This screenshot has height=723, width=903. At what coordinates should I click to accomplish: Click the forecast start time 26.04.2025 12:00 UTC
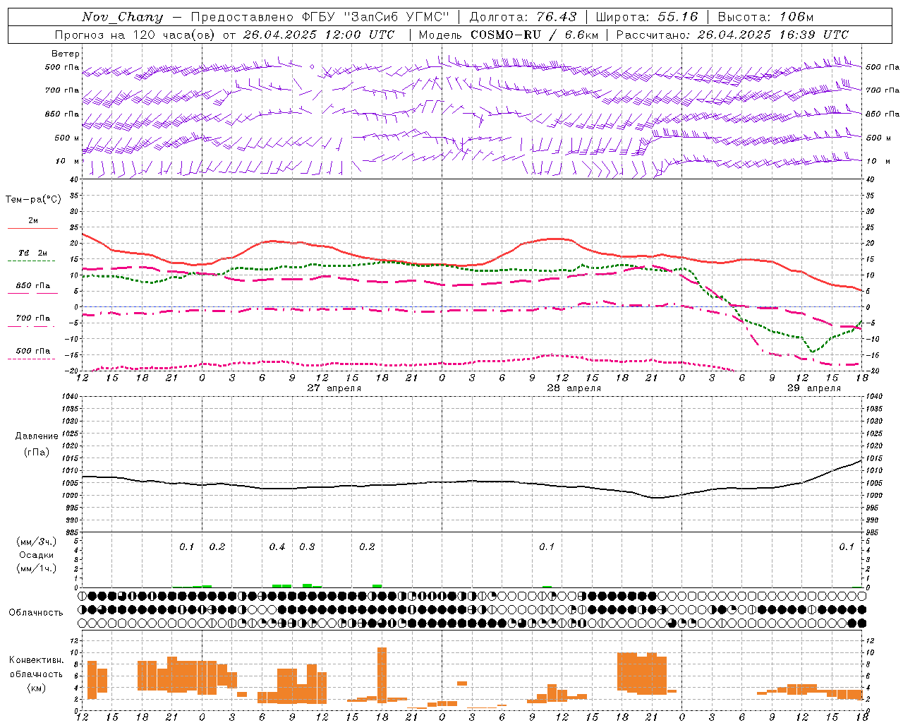click(319, 35)
